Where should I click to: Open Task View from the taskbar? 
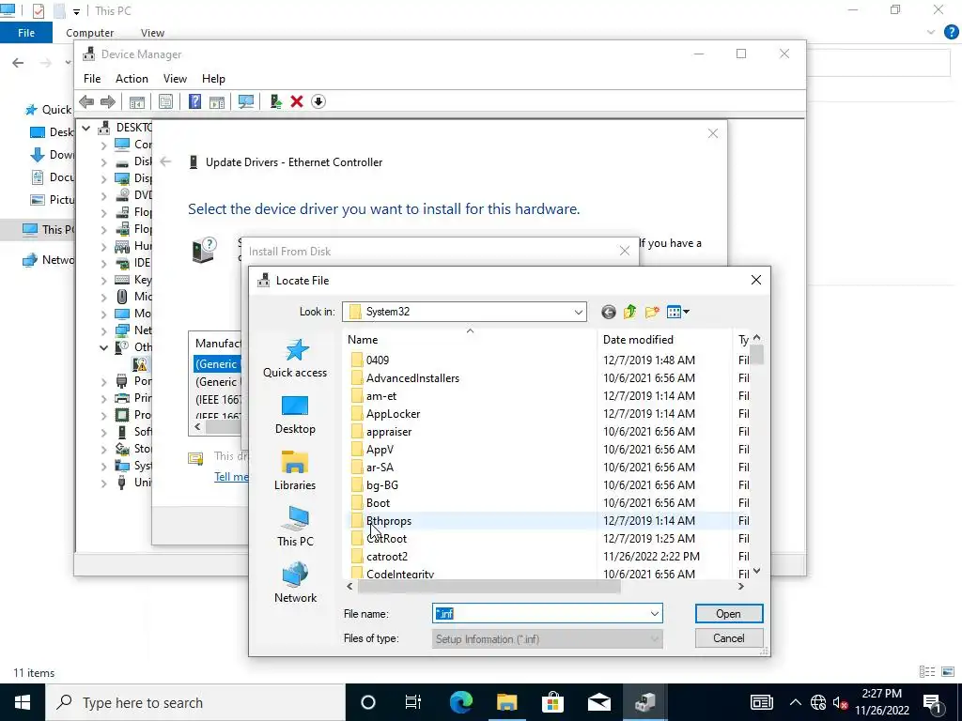point(413,702)
